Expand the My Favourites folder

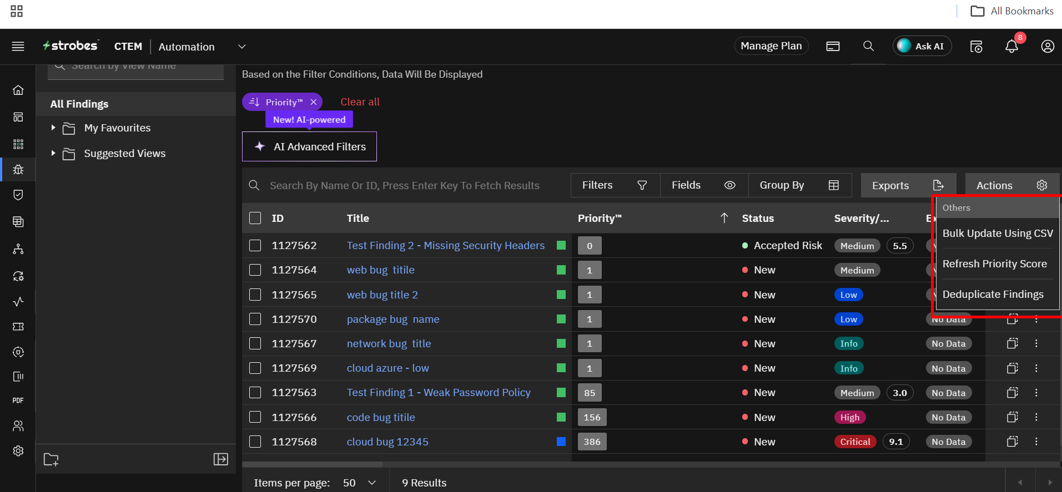pos(53,128)
